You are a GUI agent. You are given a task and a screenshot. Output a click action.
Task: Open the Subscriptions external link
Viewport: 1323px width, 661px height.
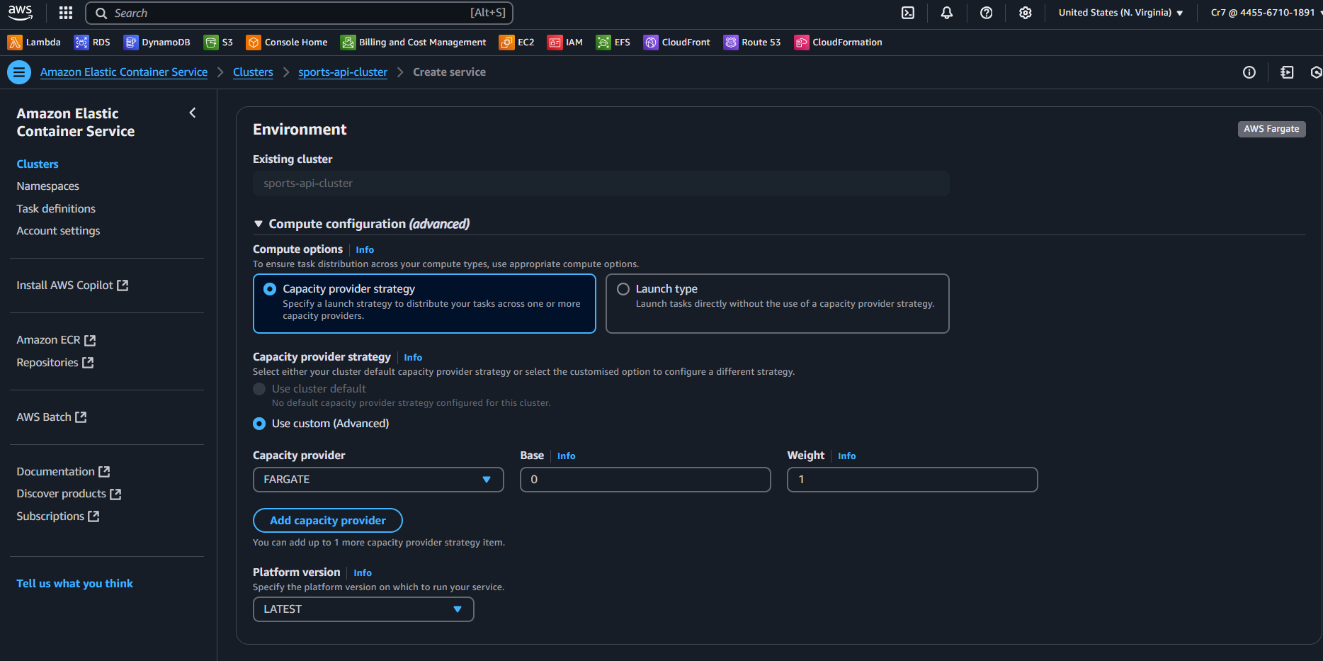pos(57,516)
